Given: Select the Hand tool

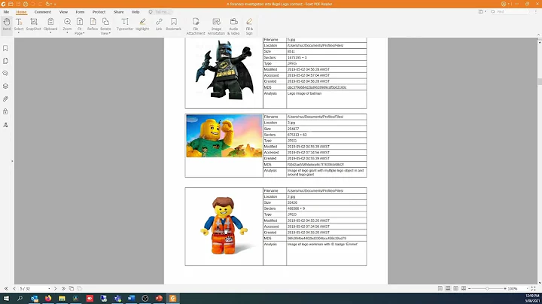Looking at the screenshot, I should 7,25.
